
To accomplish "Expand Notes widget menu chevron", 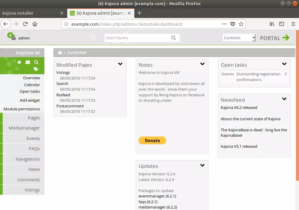I will pos(202,64).
